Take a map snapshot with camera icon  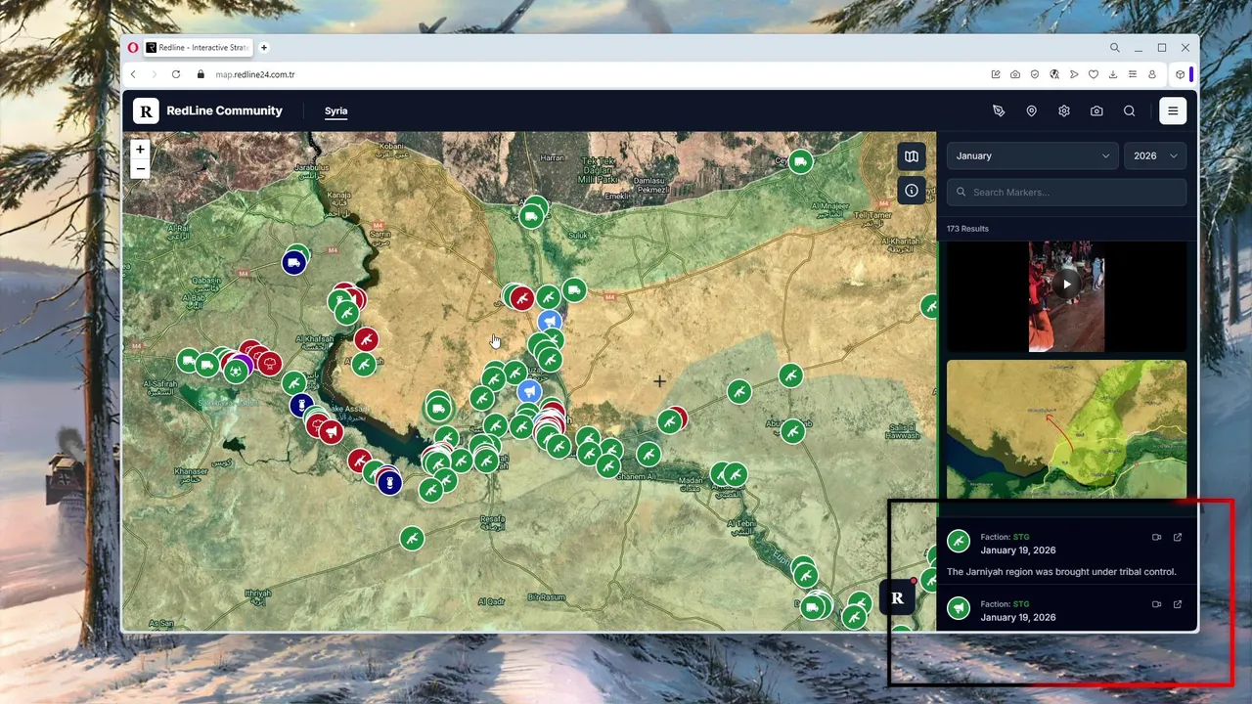tap(1096, 111)
